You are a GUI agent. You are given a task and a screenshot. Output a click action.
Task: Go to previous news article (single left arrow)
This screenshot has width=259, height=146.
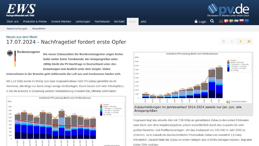tap(232, 41)
